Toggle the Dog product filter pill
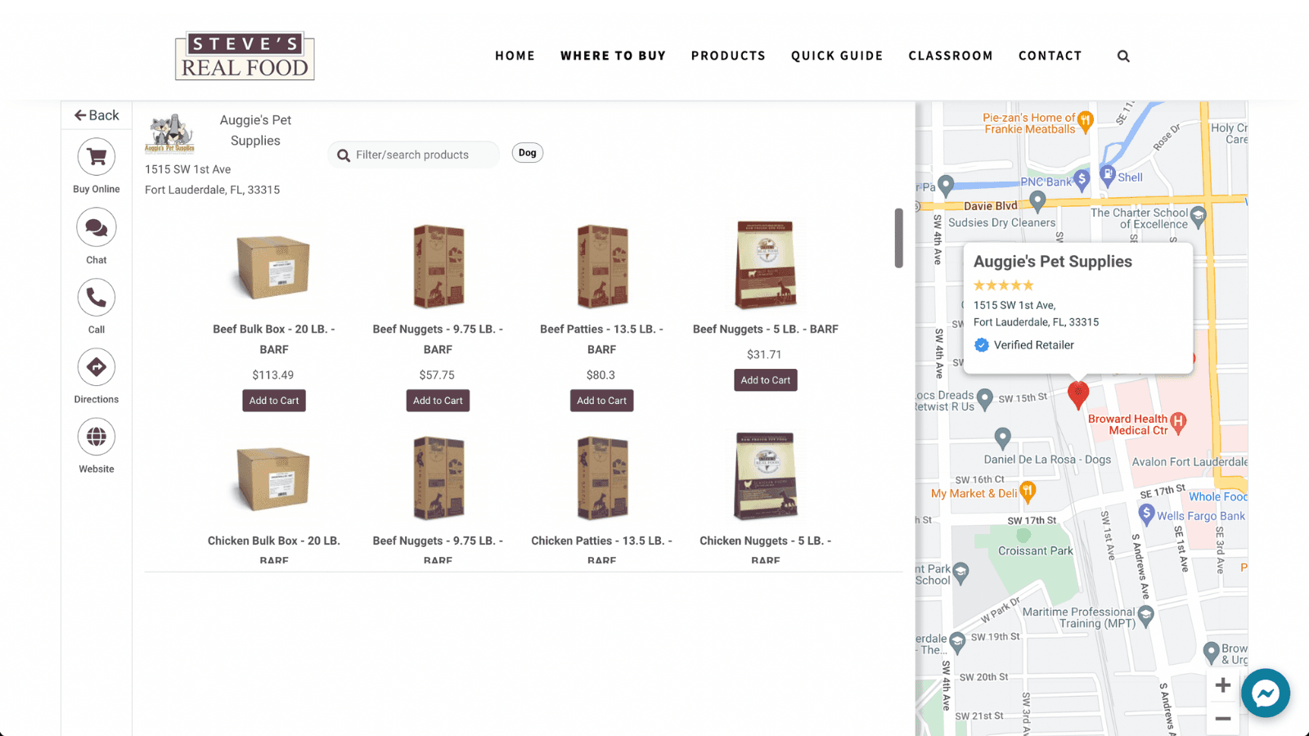Viewport: 1309px width, 736px height. pos(527,152)
